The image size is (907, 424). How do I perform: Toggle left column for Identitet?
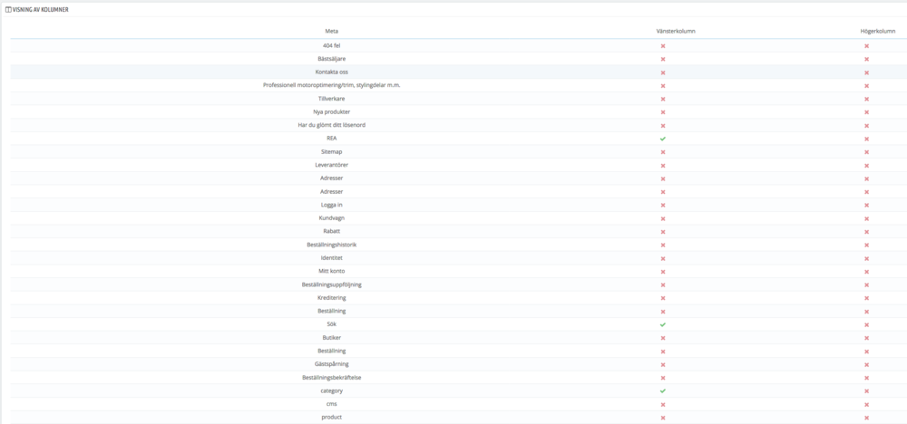click(663, 259)
